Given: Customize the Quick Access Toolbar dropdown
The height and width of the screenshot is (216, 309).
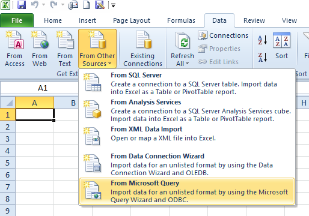Looking at the screenshot, I should (113, 5).
